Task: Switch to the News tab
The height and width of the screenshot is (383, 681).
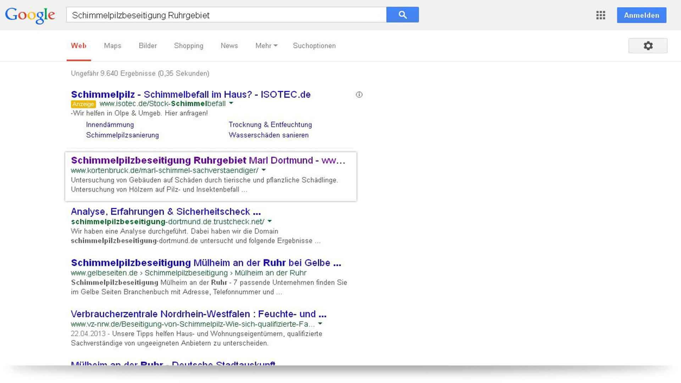Action: tap(229, 46)
